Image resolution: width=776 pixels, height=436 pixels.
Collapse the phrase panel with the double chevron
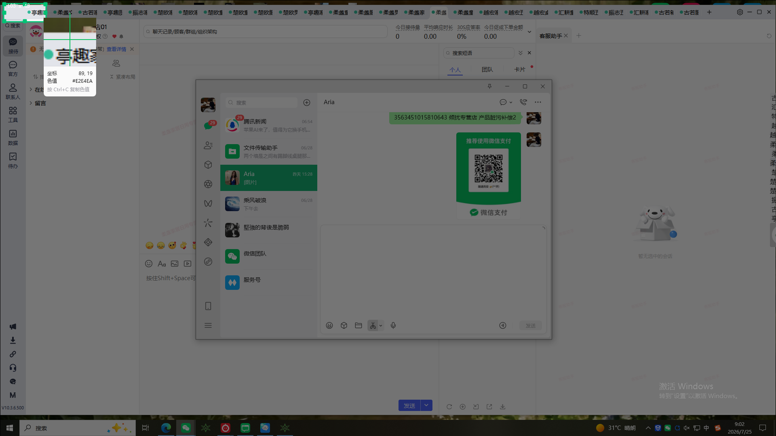pyautogui.click(x=521, y=53)
